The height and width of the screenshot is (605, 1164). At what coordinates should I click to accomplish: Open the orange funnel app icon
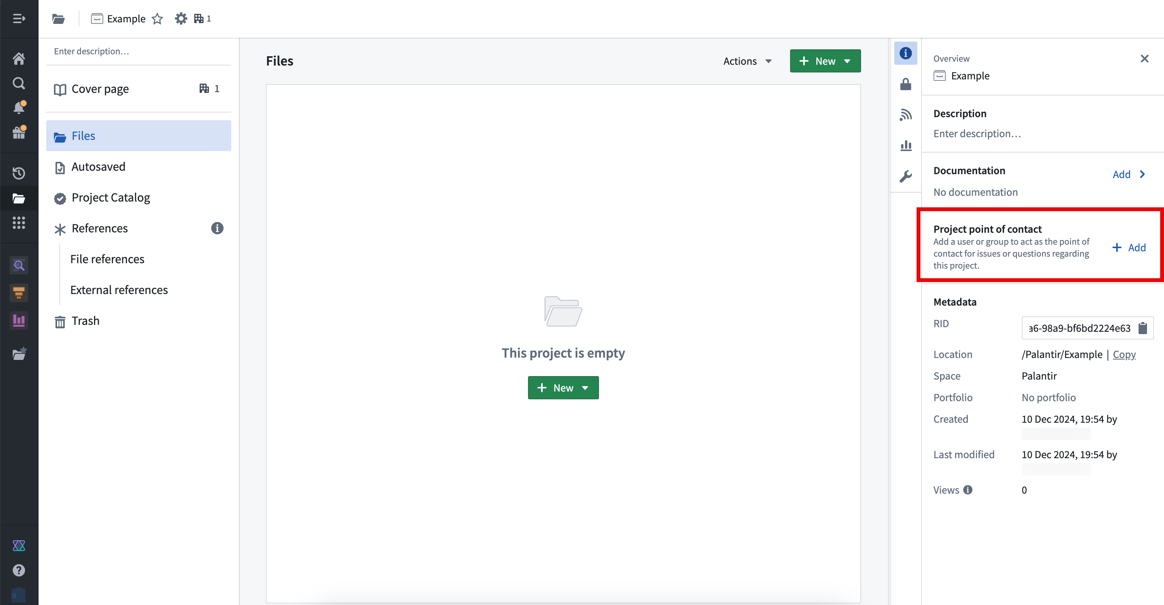[19, 293]
